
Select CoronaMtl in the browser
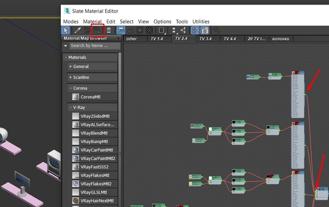coord(94,97)
